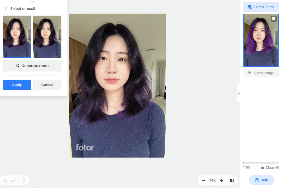The height and width of the screenshot is (188, 281).
Task: Click Open Image to add a photo
Action: click(x=261, y=73)
